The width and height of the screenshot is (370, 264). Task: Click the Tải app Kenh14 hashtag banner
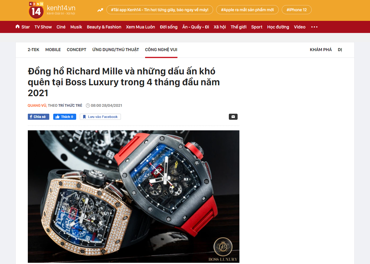(x=160, y=10)
